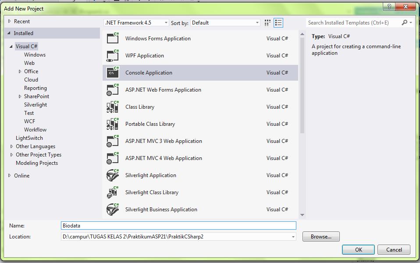Image resolution: width=420 pixels, height=263 pixels.
Task: Open the search options dropdown arrow
Action: [411, 23]
